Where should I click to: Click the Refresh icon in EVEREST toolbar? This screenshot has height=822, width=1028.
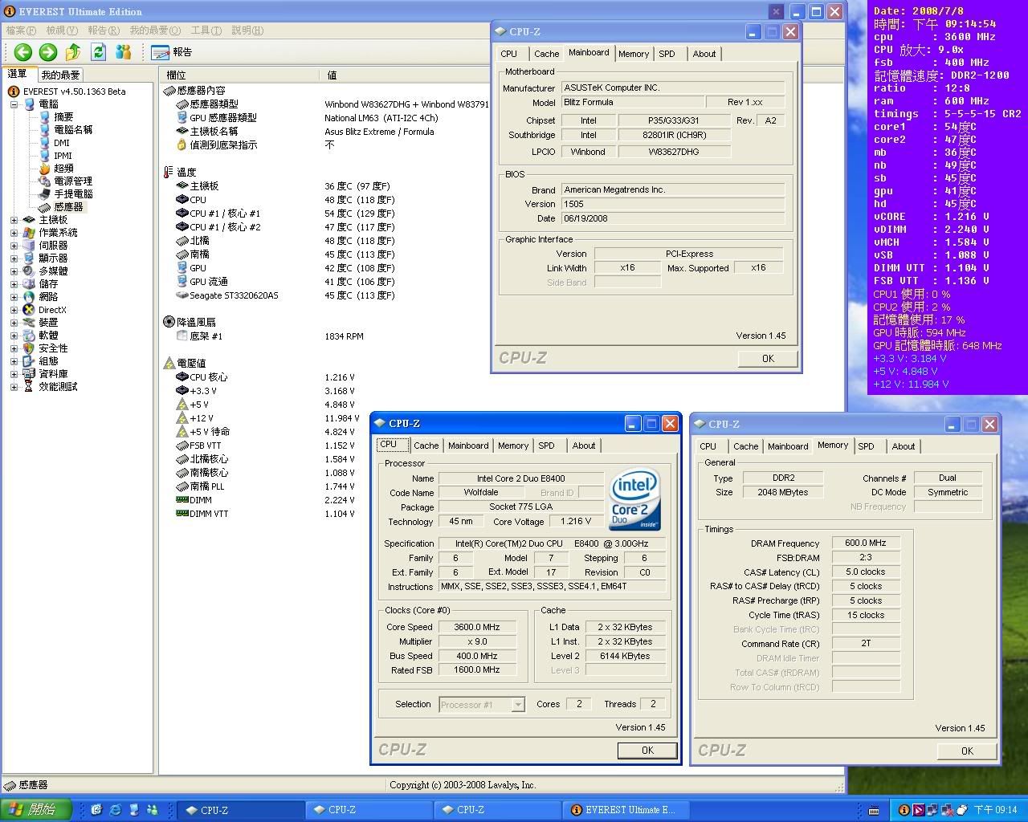pos(98,52)
